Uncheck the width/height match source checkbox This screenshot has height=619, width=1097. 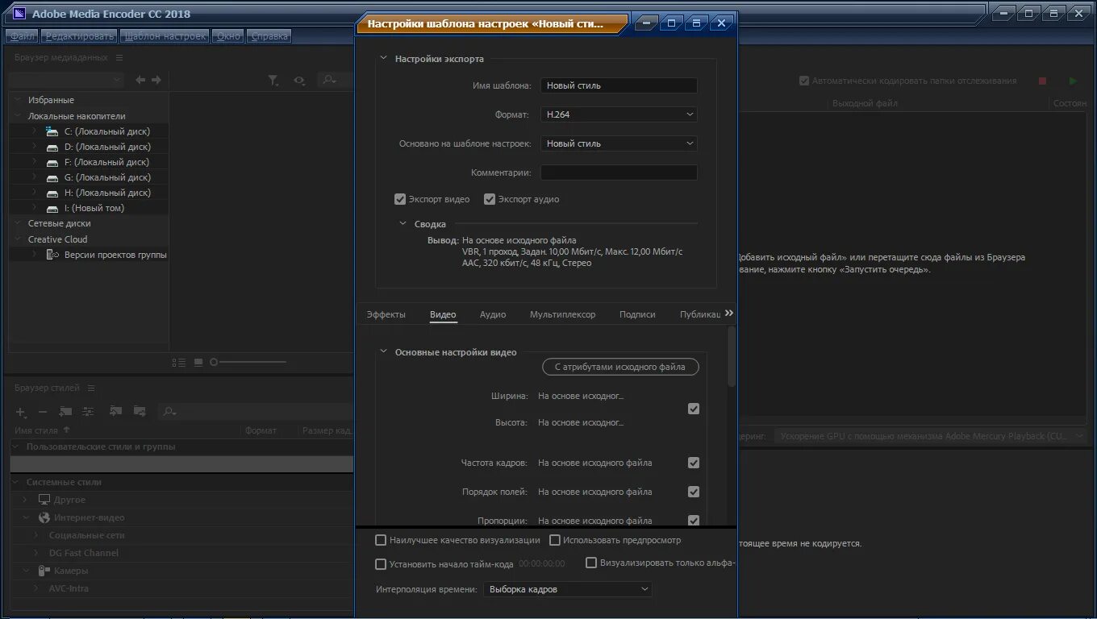(x=694, y=409)
